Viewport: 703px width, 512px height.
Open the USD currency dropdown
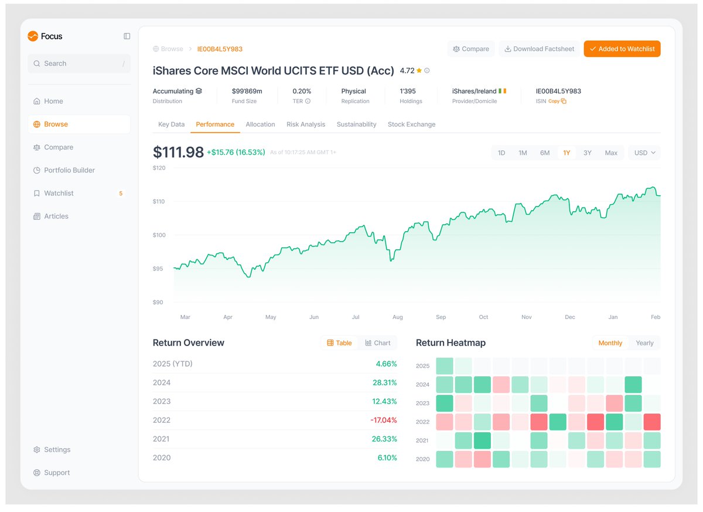pyautogui.click(x=644, y=152)
